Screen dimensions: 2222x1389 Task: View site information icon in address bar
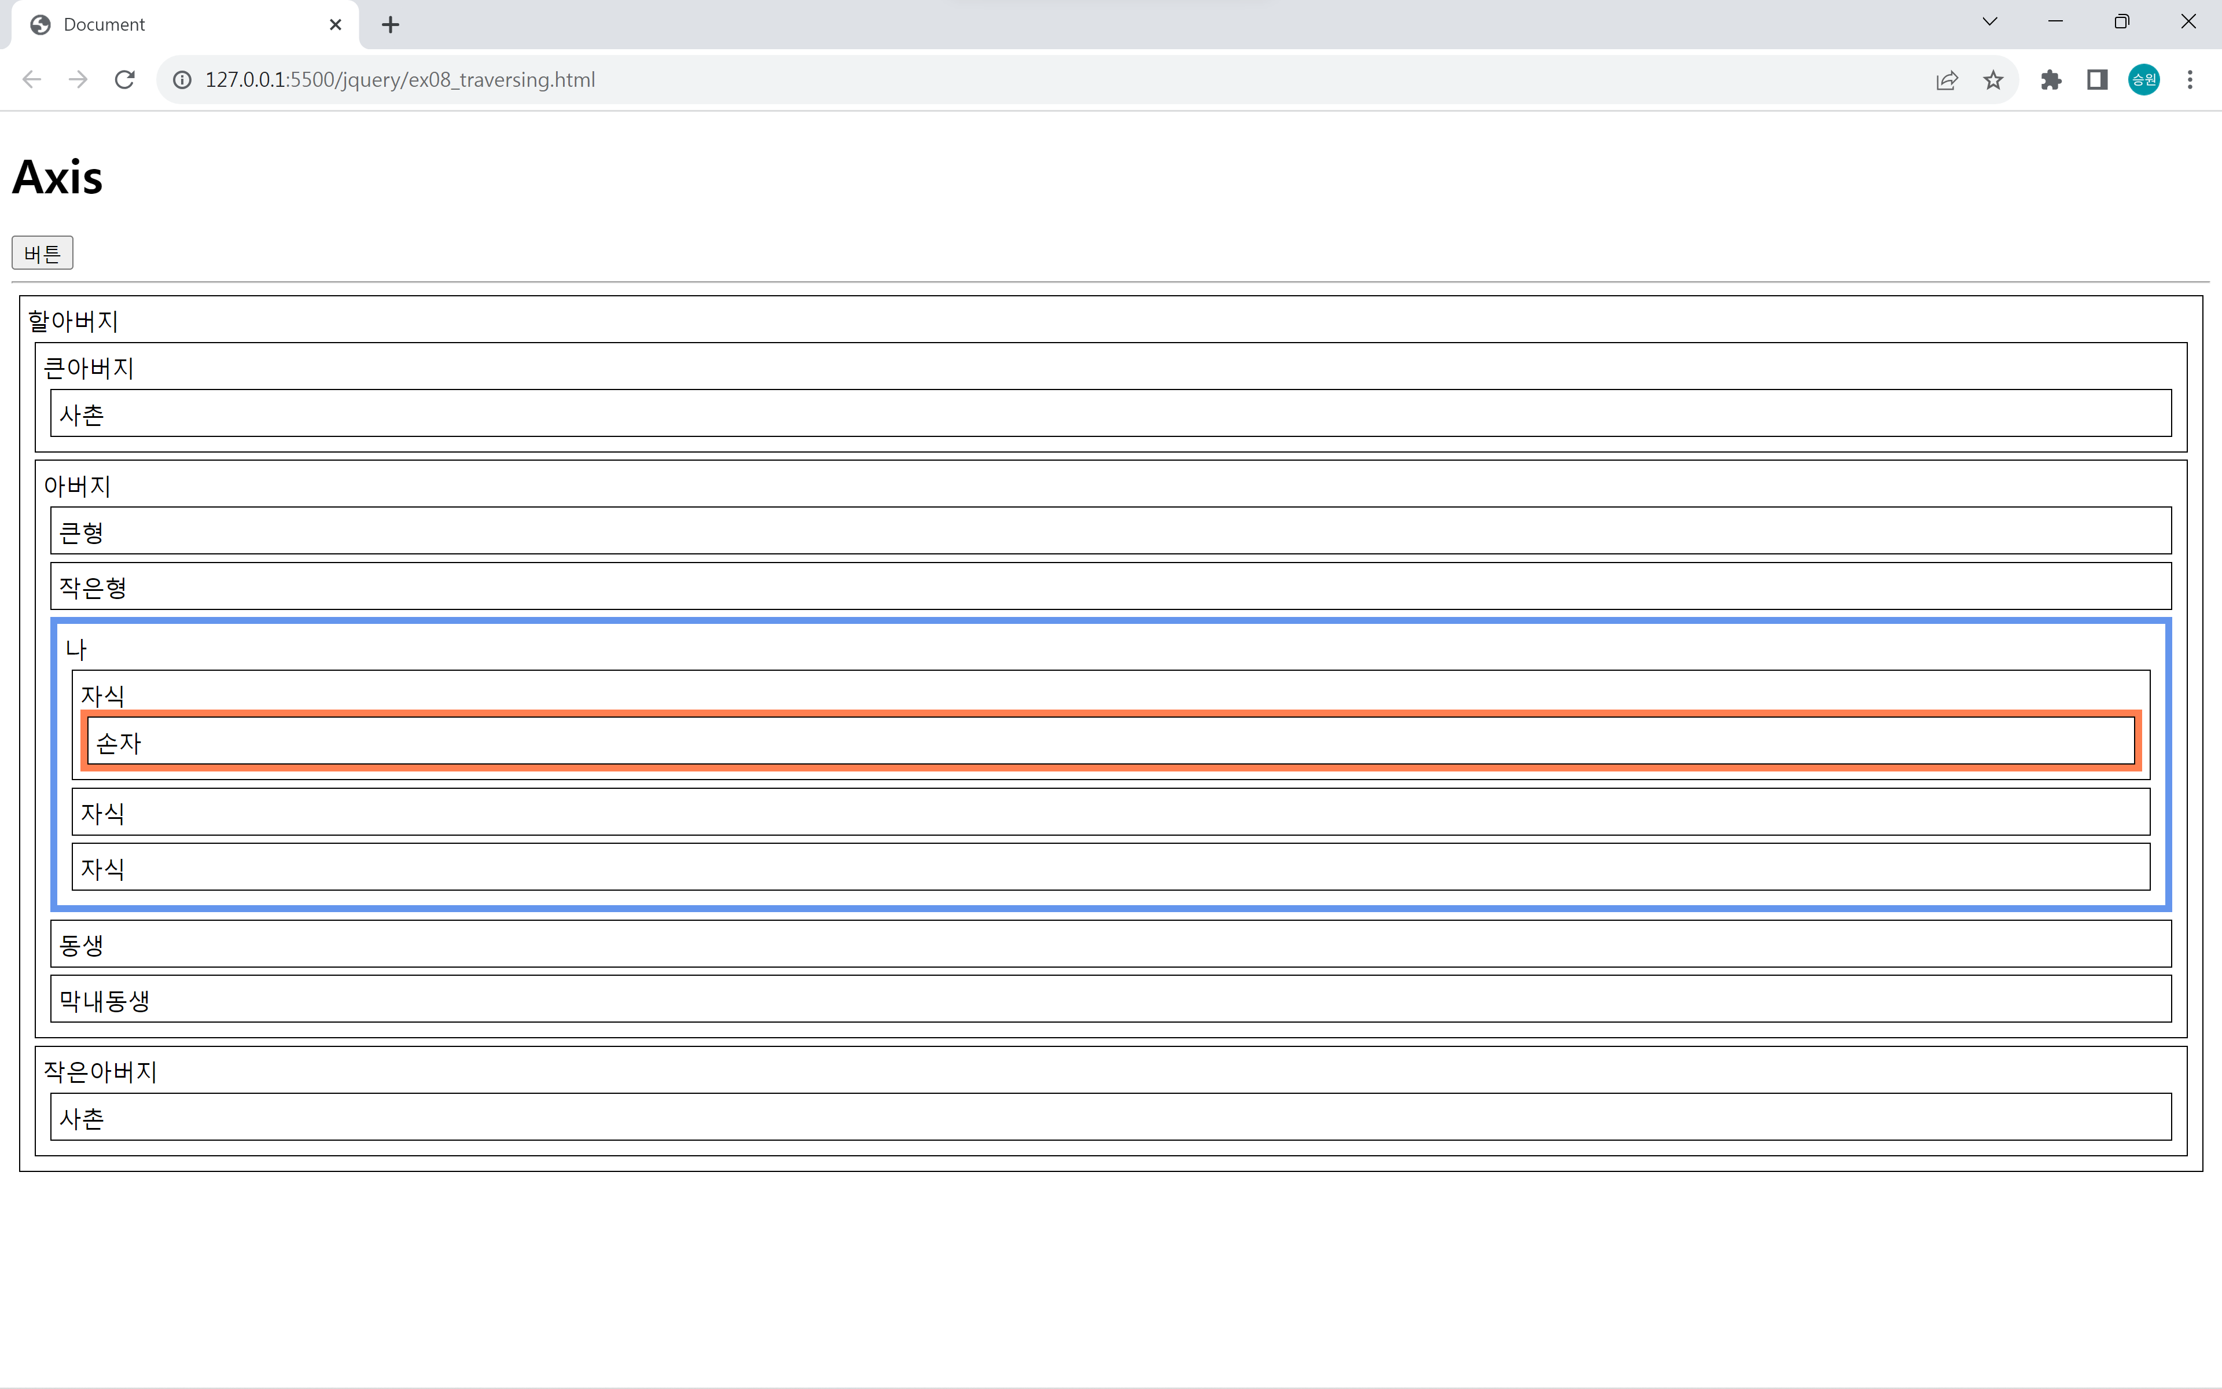[x=183, y=80]
